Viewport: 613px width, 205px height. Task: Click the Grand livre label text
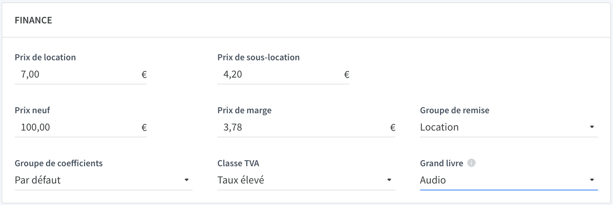[x=442, y=163]
